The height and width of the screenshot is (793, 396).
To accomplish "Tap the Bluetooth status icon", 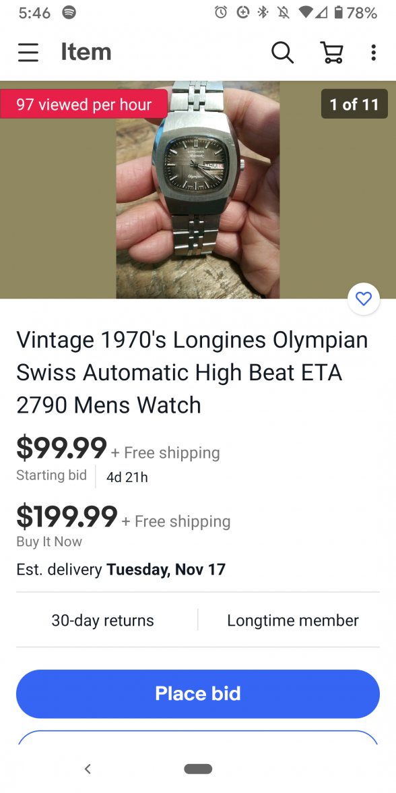I will pos(263,13).
